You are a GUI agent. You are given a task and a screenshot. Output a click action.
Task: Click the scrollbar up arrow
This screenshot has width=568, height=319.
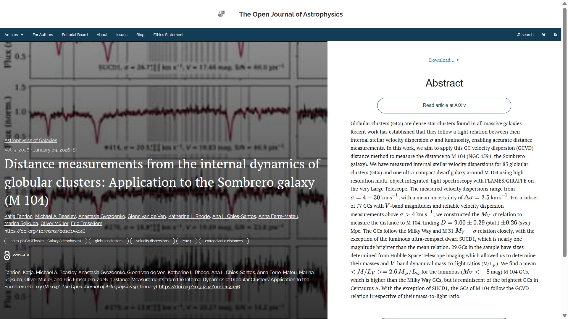[564, 3]
